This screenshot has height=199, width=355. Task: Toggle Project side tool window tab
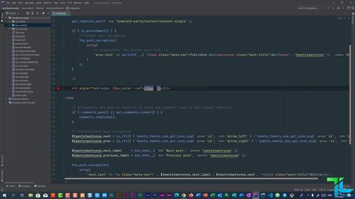(x=2, y=17)
